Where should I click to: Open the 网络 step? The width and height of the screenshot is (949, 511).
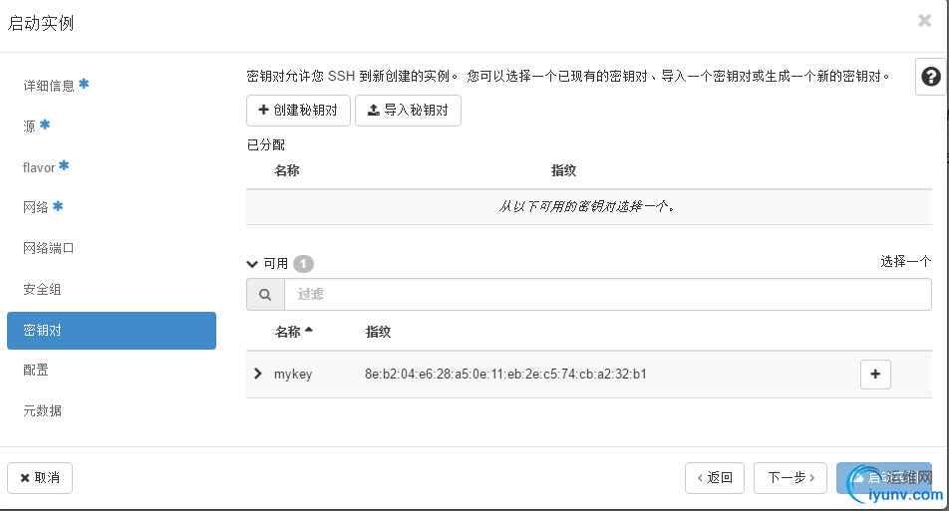tap(43, 207)
